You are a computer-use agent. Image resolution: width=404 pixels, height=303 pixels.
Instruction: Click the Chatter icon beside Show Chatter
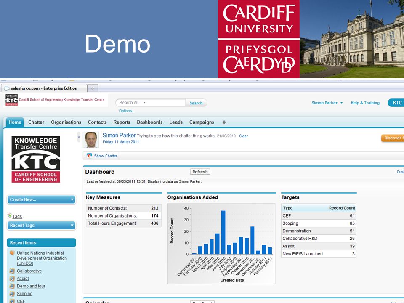pos(89,156)
